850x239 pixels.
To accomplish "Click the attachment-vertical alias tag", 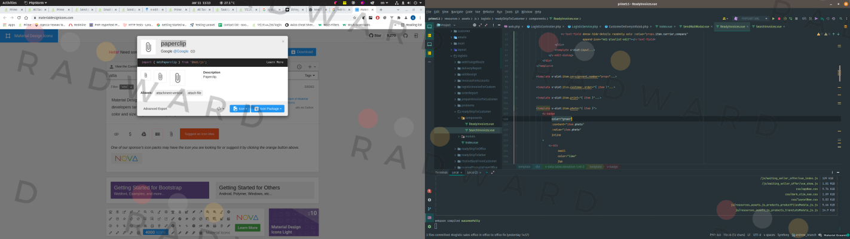I will 169,93.
